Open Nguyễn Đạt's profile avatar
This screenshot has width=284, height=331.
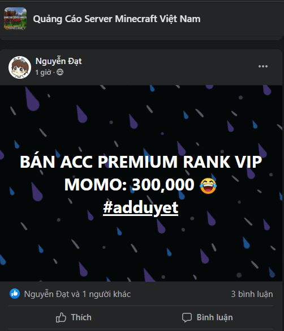20,67
